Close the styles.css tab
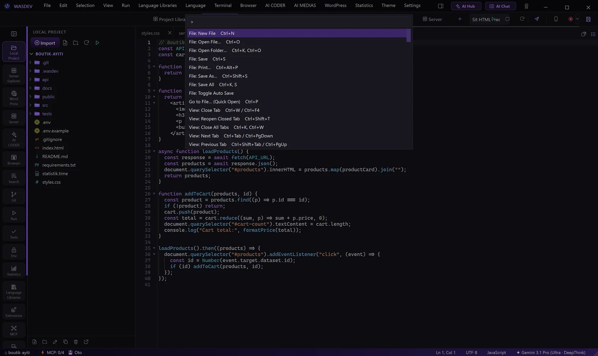The image size is (598, 356). pos(169,33)
